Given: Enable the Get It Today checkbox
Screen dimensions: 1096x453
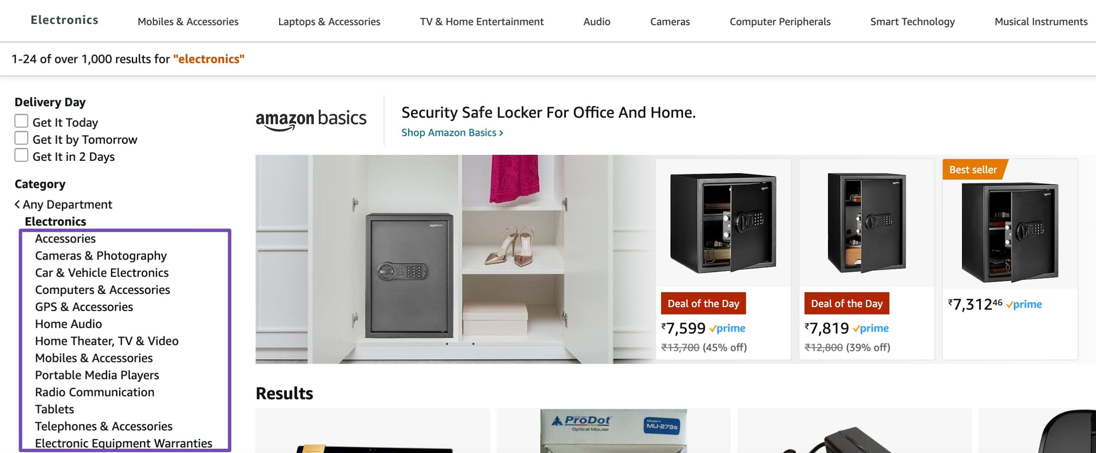Looking at the screenshot, I should pyautogui.click(x=21, y=121).
